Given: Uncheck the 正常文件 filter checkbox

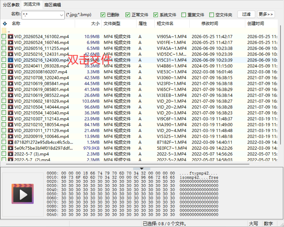Looking at the screenshot, I should 128,15.
